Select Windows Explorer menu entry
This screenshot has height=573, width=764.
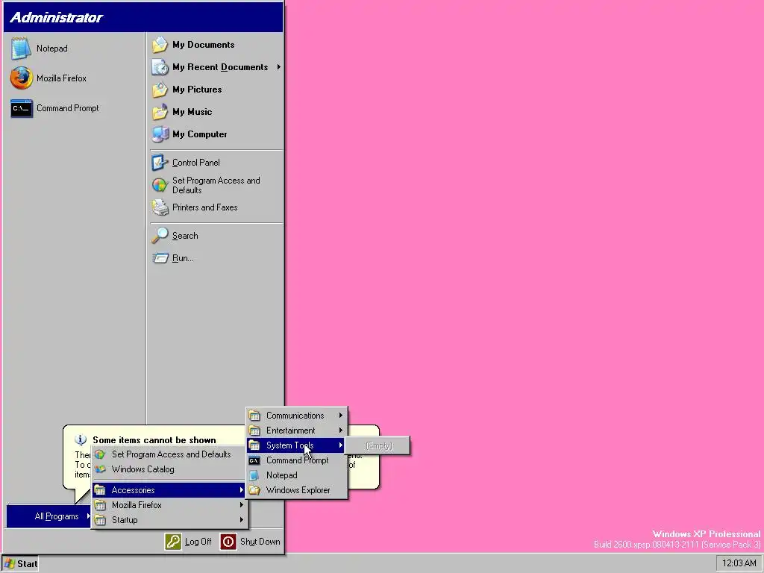pos(296,490)
